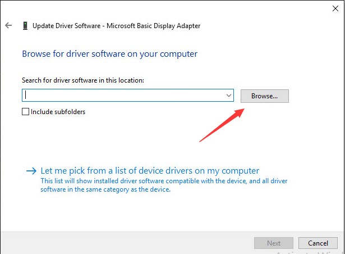The image size is (345, 254).
Task: Click the description text under Let me pick
Action: (x=163, y=185)
